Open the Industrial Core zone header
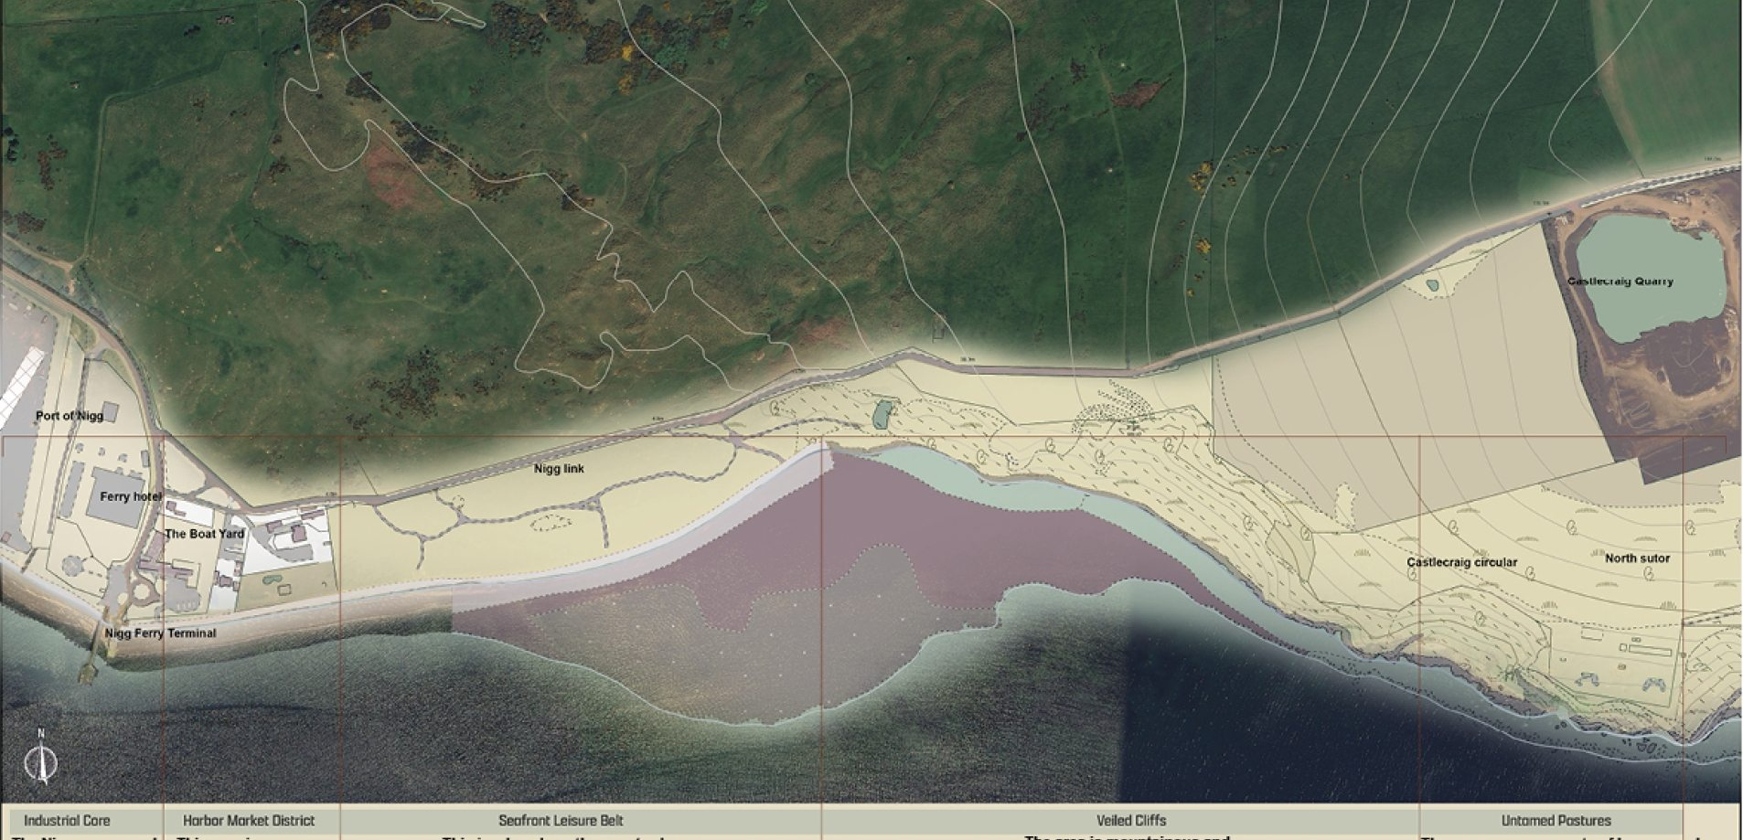Screen dimensions: 1743x840 [67, 821]
